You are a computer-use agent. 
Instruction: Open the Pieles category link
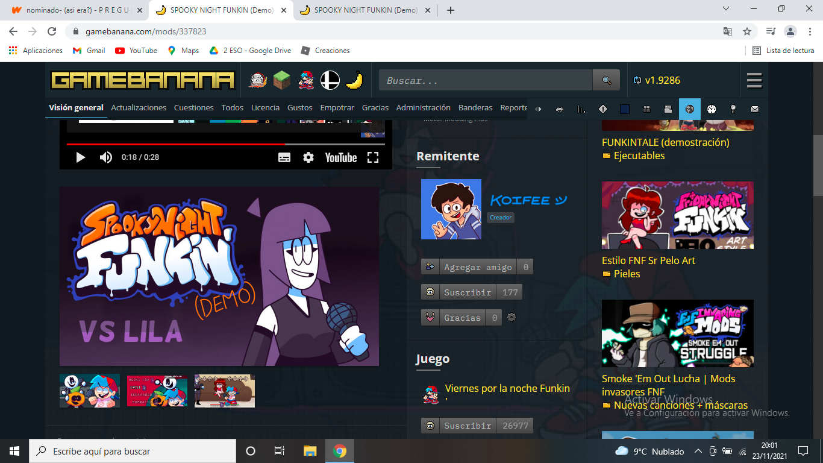627,274
